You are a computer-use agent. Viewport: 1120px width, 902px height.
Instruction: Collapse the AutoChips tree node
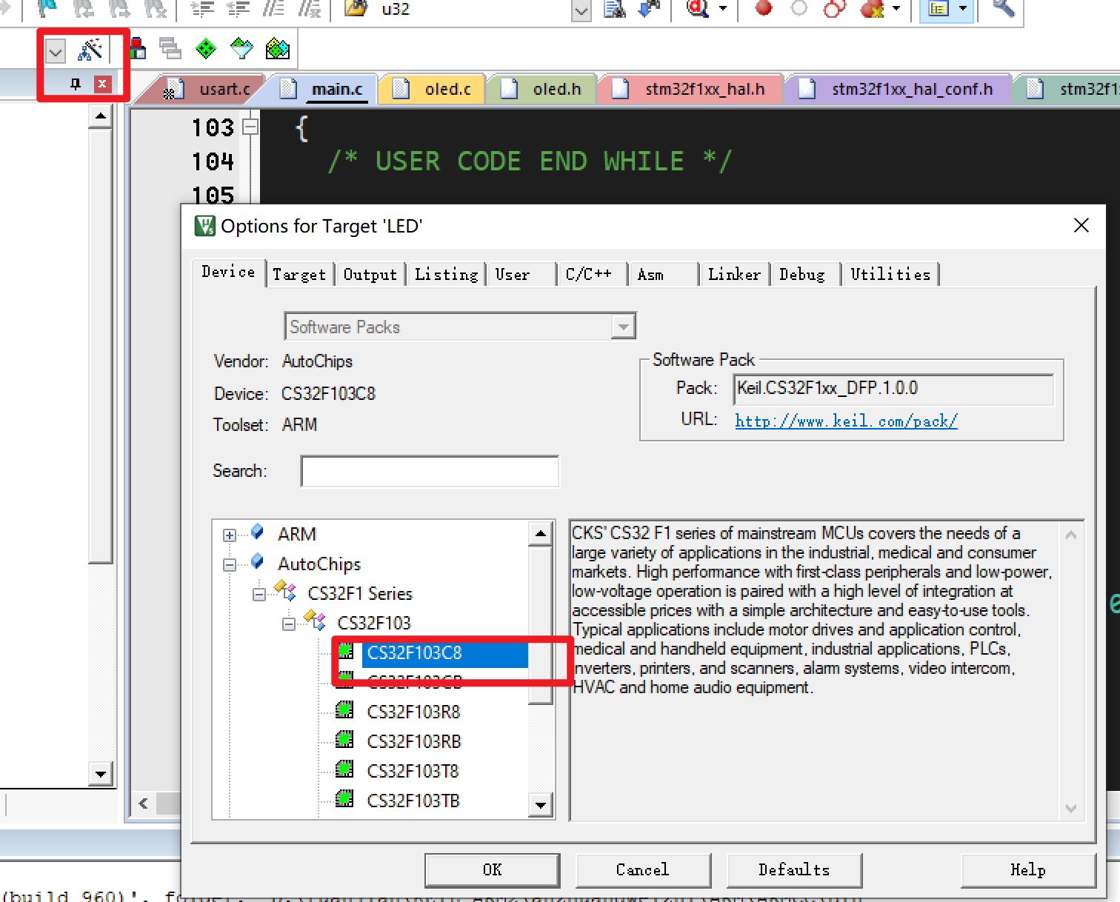coord(230,564)
